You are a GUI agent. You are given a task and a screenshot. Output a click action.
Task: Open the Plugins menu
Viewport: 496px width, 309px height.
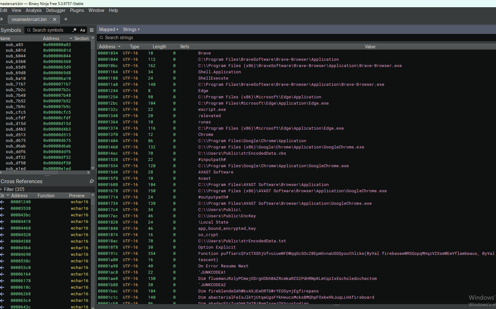click(x=77, y=10)
